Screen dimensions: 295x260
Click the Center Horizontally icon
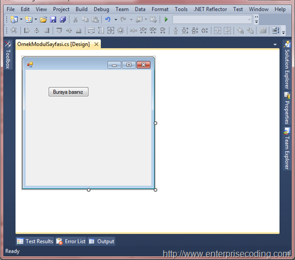click(x=217, y=30)
